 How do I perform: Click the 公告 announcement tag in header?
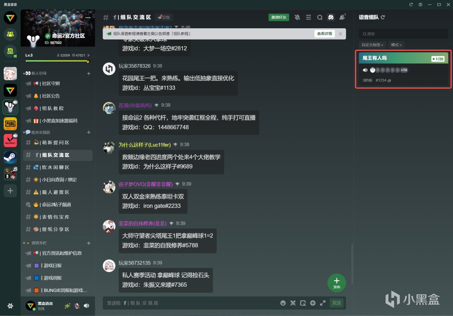[x=164, y=17]
